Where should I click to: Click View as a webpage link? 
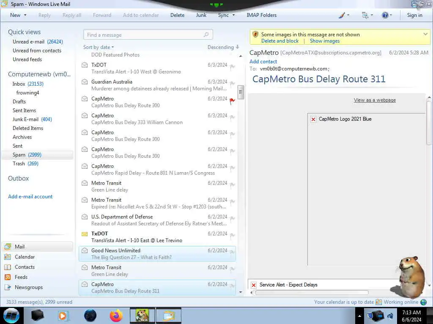tap(375, 100)
